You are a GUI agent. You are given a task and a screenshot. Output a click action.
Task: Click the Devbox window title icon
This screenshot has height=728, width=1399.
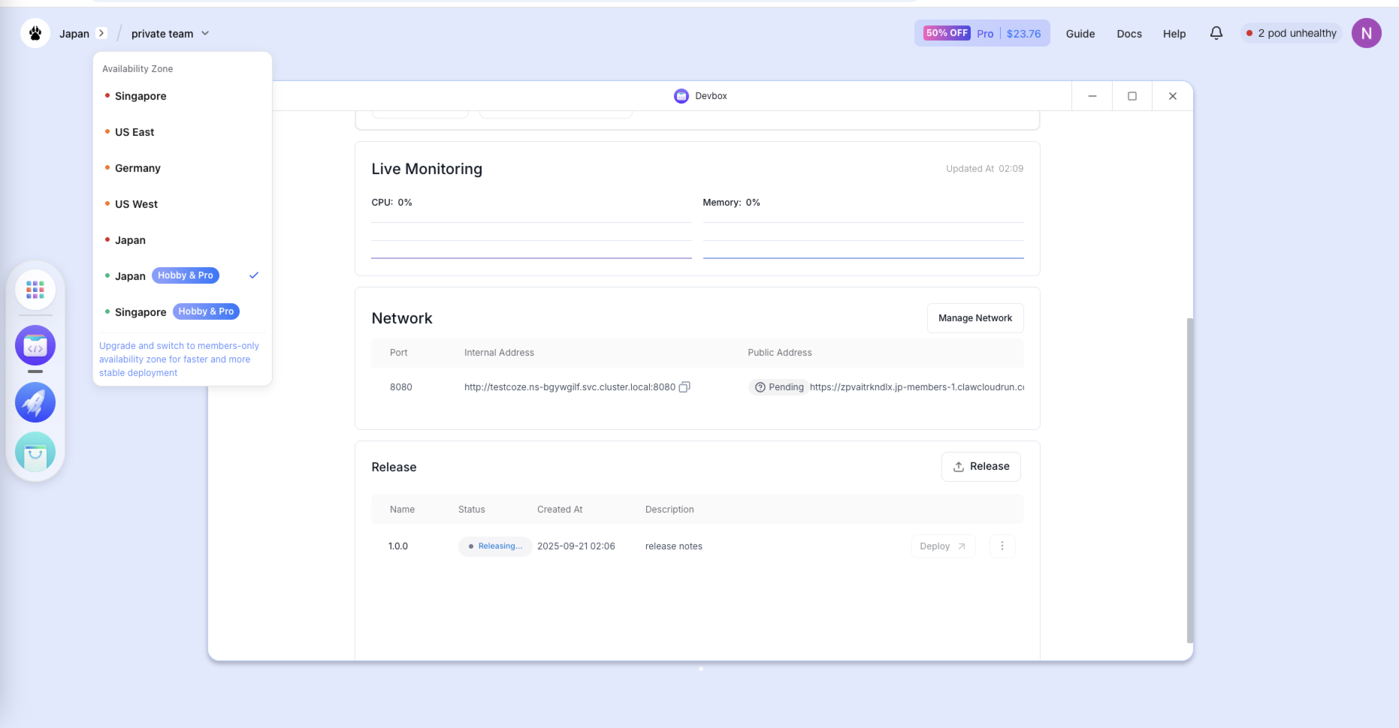point(681,96)
